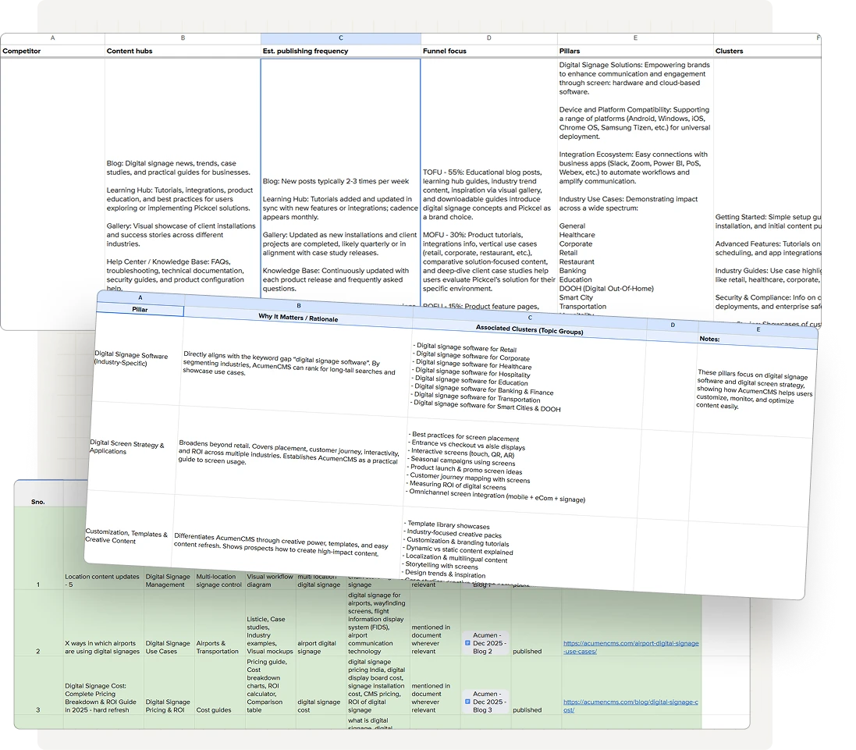Viewport: 856px width, 750px height.
Task: Click the Sno. header in the green sheet
Action: pyautogui.click(x=37, y=501)
